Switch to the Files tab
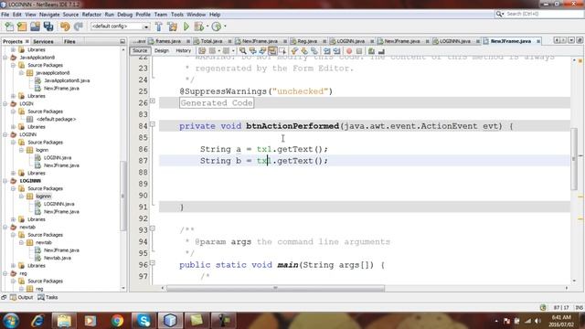Viewport: 585px width, 329px height. 69,41
